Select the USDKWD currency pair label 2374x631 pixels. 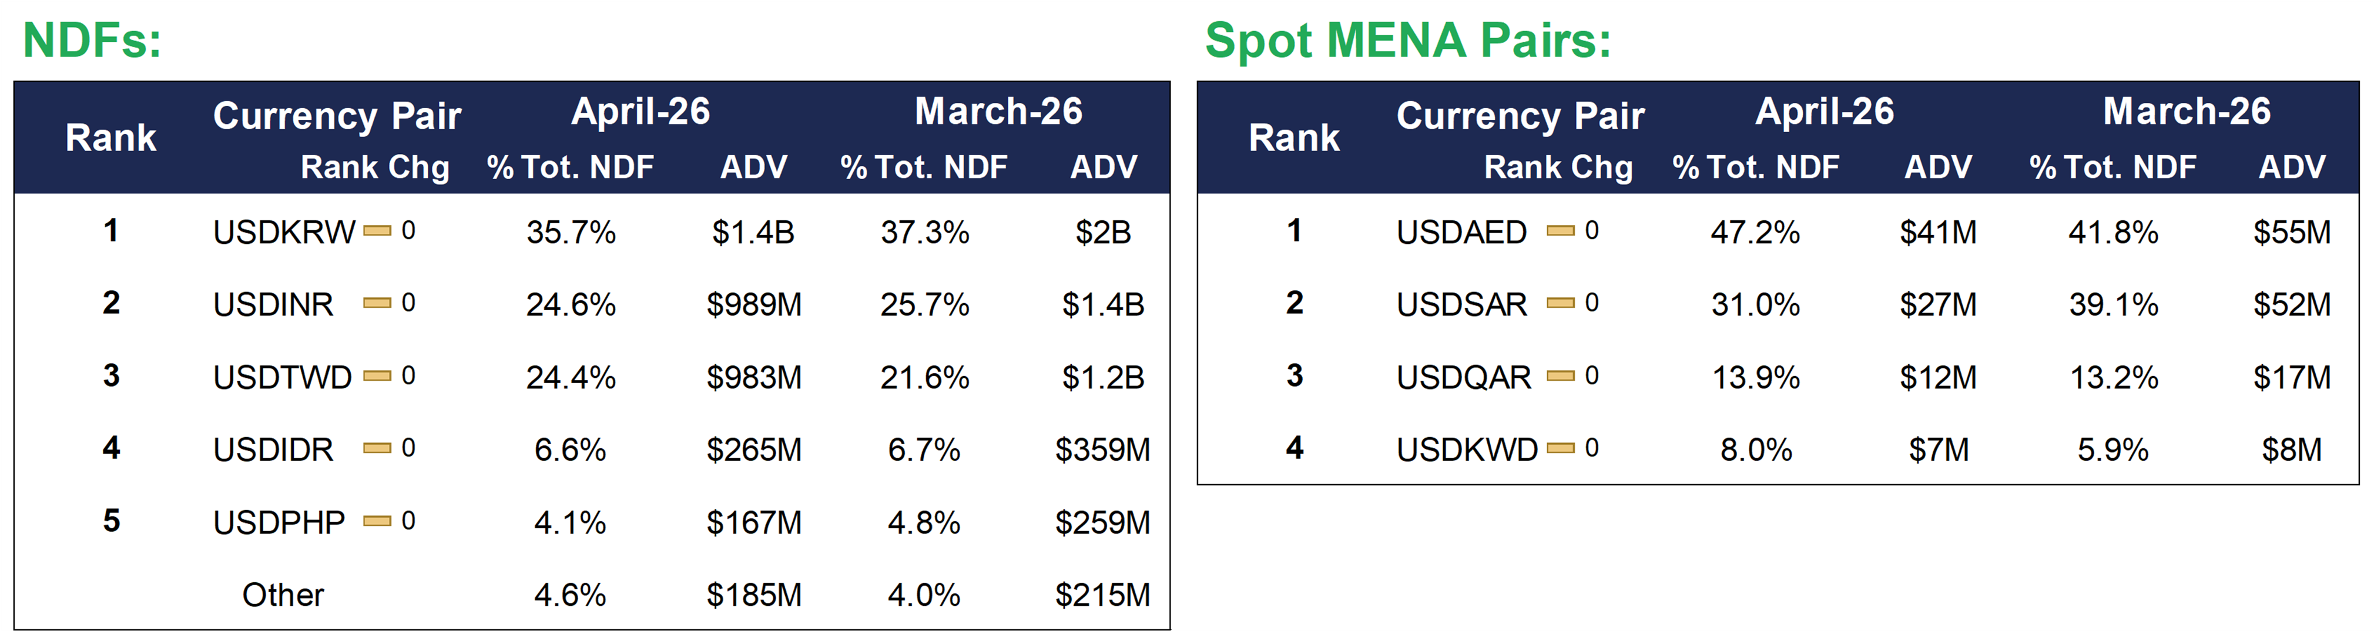tap(1467, 449)
